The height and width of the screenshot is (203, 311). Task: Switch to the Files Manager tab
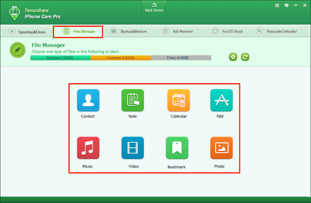pos(78,31)
